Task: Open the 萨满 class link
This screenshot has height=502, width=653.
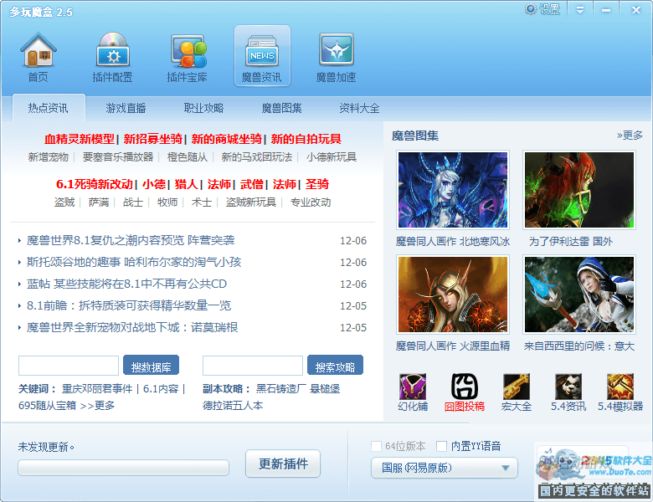Action: [x=99, y=202]
